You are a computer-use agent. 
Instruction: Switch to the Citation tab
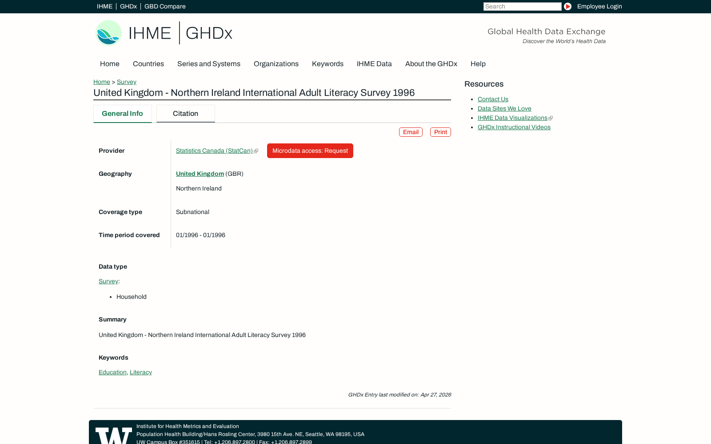tap(186, 114)
